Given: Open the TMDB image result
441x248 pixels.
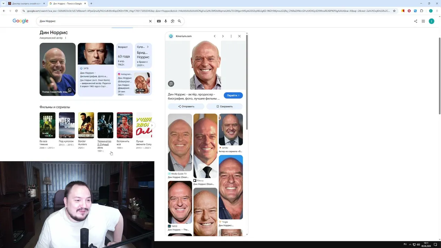Looking at the screenshot, I should 180,202.
